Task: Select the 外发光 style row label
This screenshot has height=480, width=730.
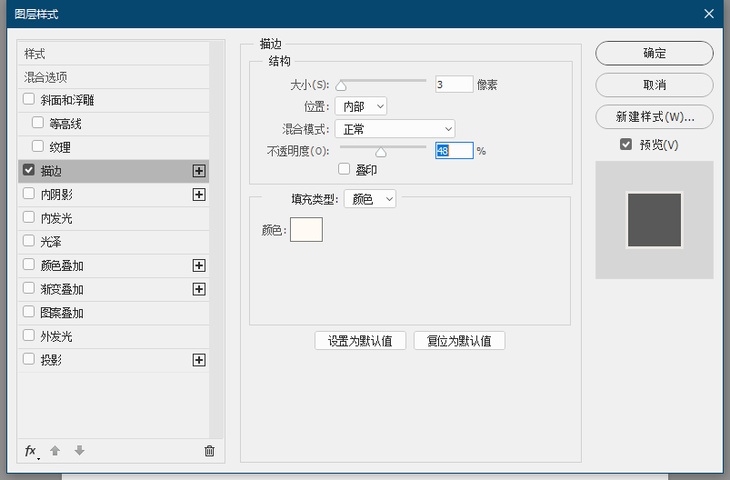Action: pyautogui.click(x=56, y=336)
